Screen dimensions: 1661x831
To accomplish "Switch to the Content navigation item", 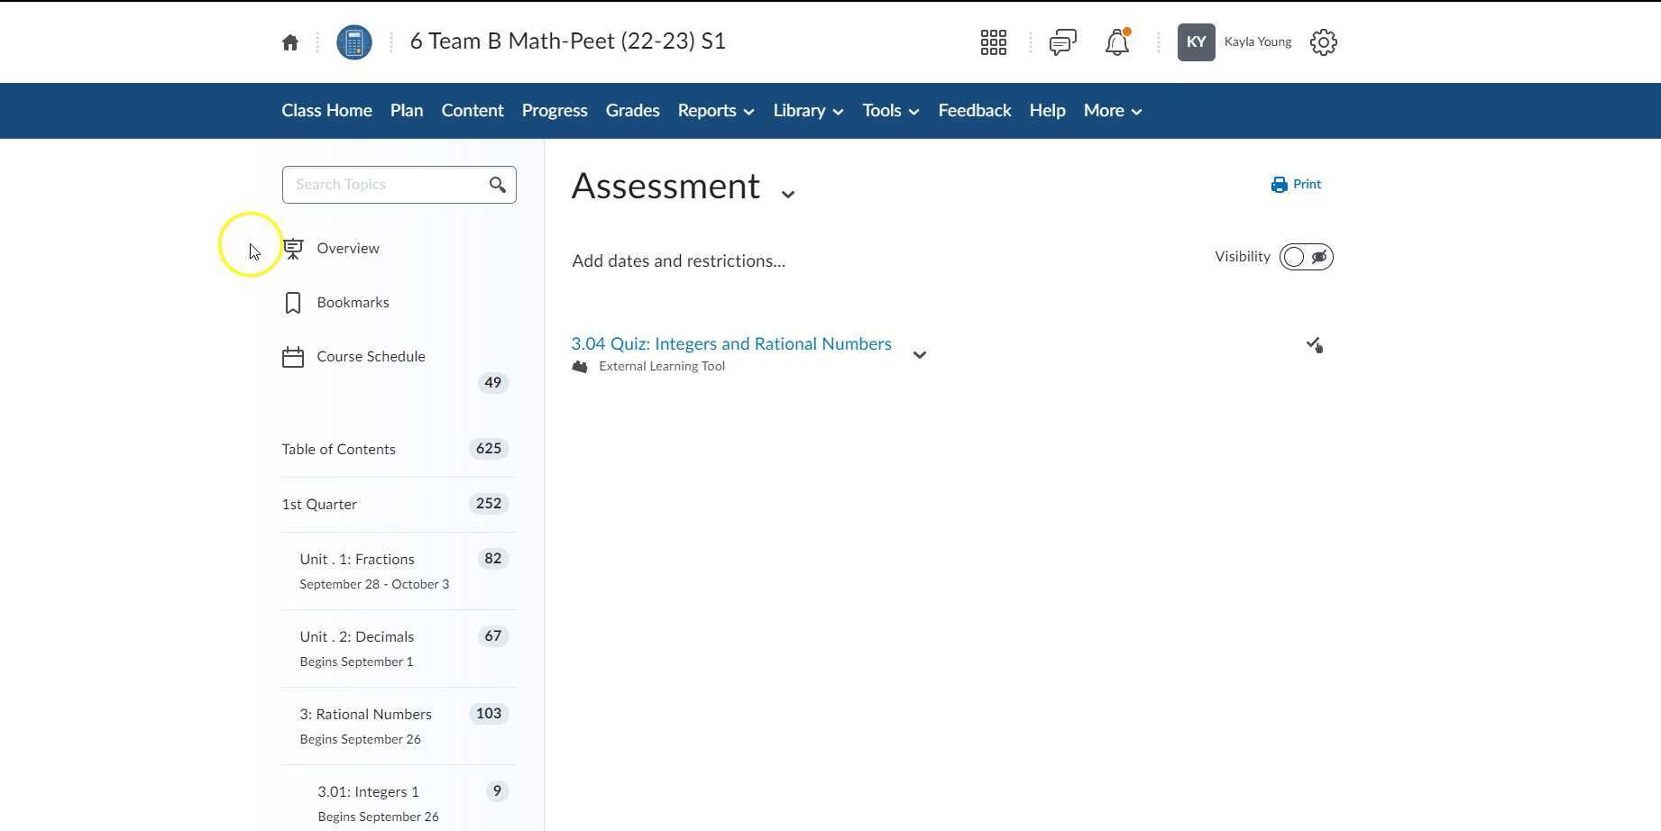I will pos(472,110).
